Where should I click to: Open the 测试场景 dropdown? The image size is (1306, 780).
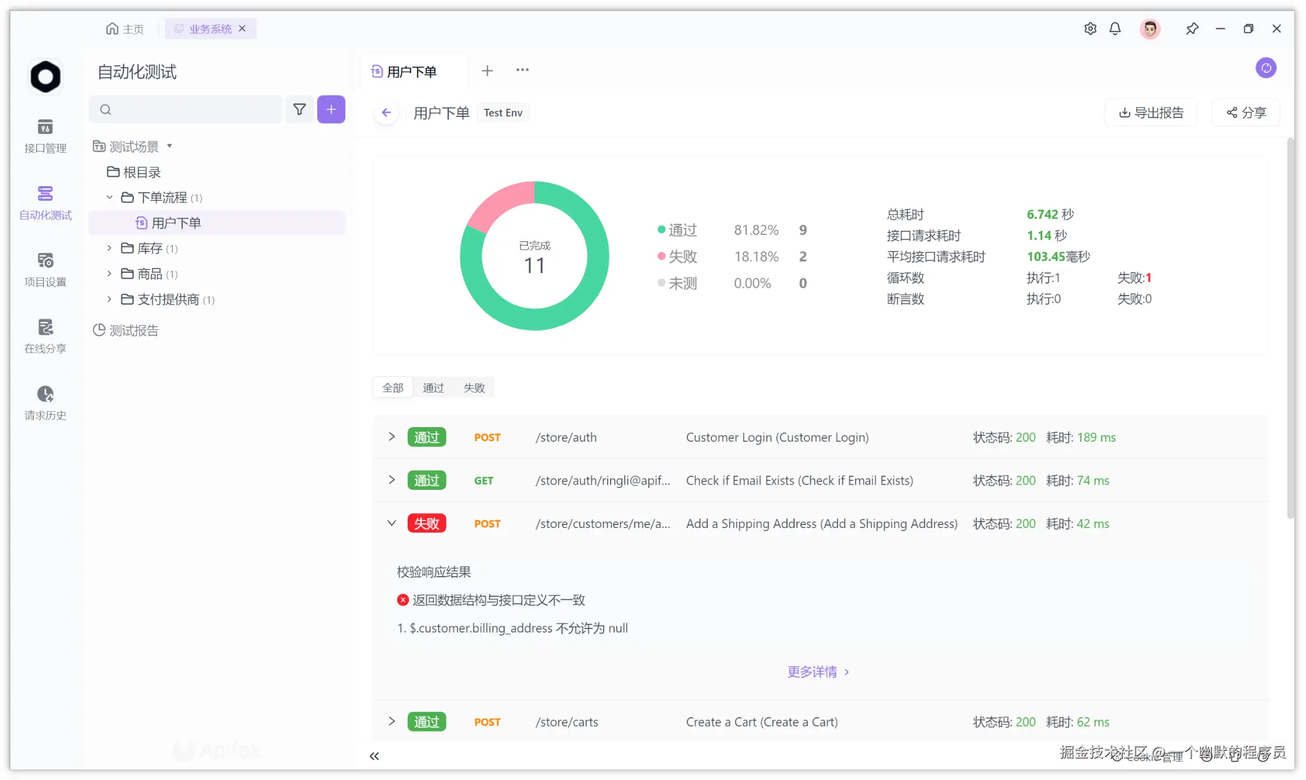click(170, 146)
